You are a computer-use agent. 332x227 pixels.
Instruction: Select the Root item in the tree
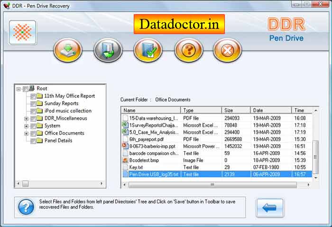click(x=42, y=88)
